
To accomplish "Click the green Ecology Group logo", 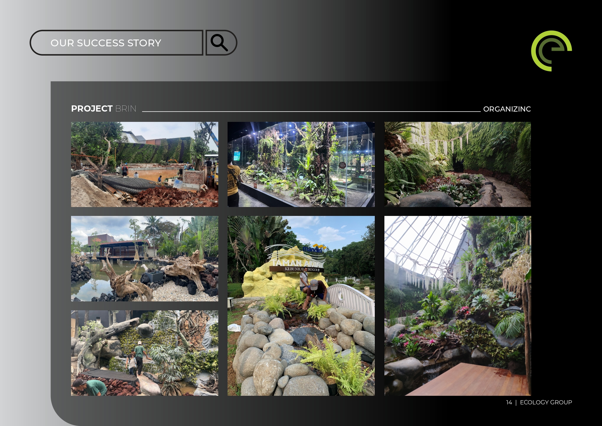I will pyautogui.click(x=551, y=51).
